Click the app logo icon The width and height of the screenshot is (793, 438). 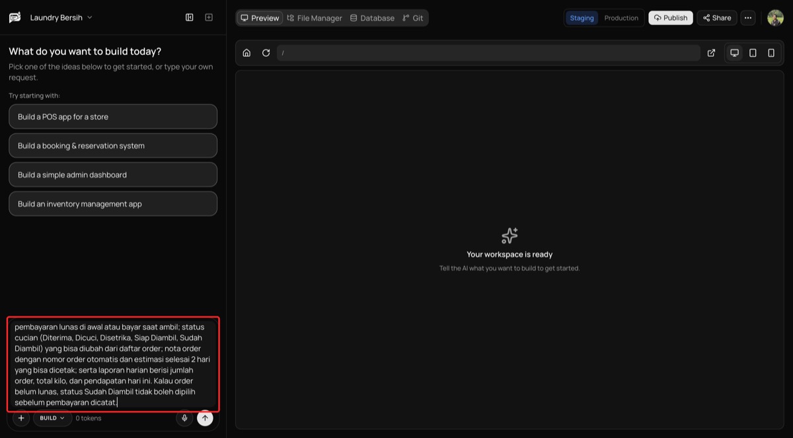[x=15, y=17]
